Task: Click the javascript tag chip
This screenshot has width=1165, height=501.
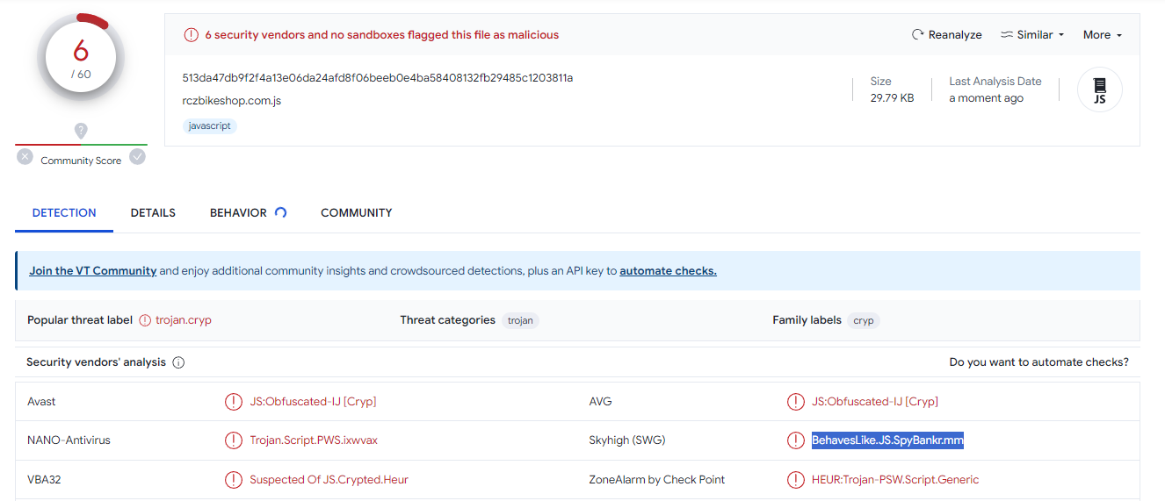Action: click(x=210, y=126)
